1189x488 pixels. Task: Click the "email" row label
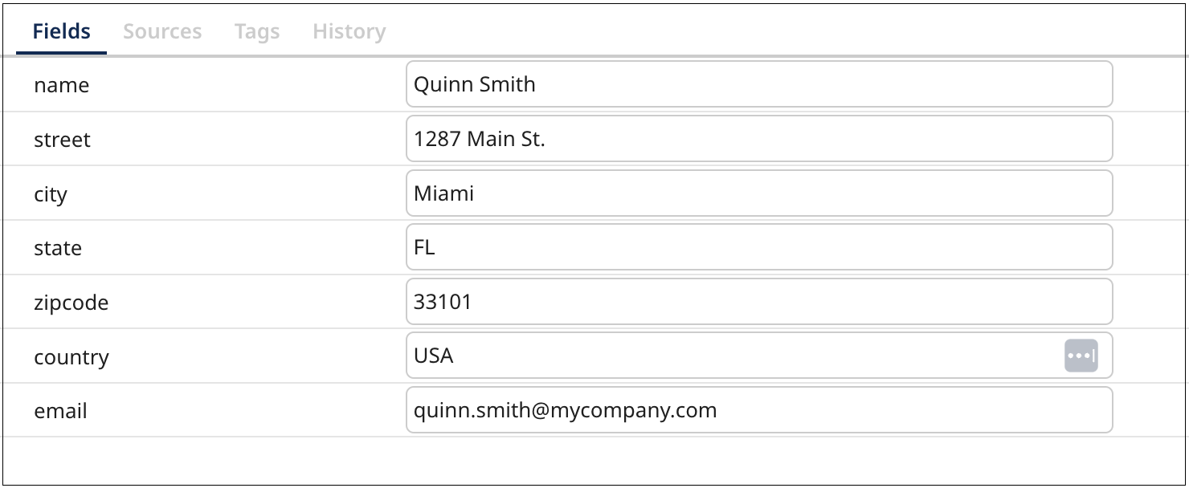(x=60, y=411)
